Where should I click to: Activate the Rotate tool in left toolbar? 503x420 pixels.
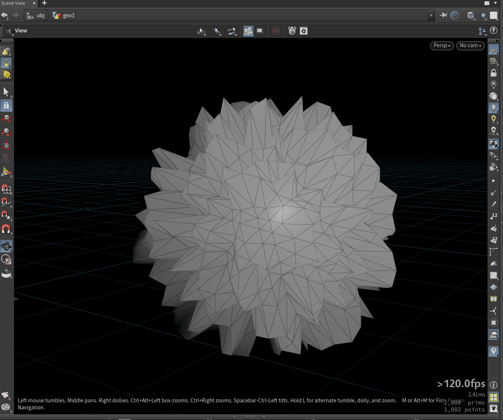coord(6,132)
